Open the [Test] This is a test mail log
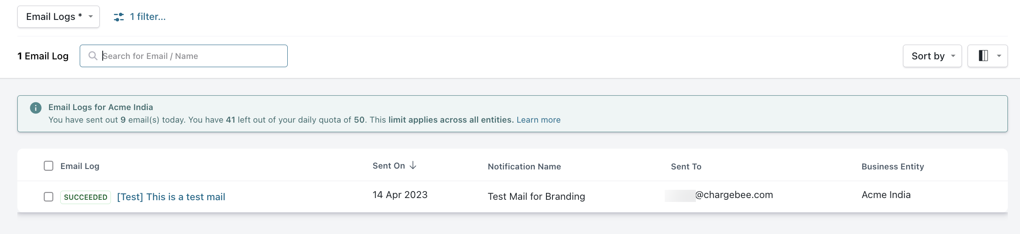Image resolution: width=1020 pixels, height=234 pixels. tap(171, 197)
